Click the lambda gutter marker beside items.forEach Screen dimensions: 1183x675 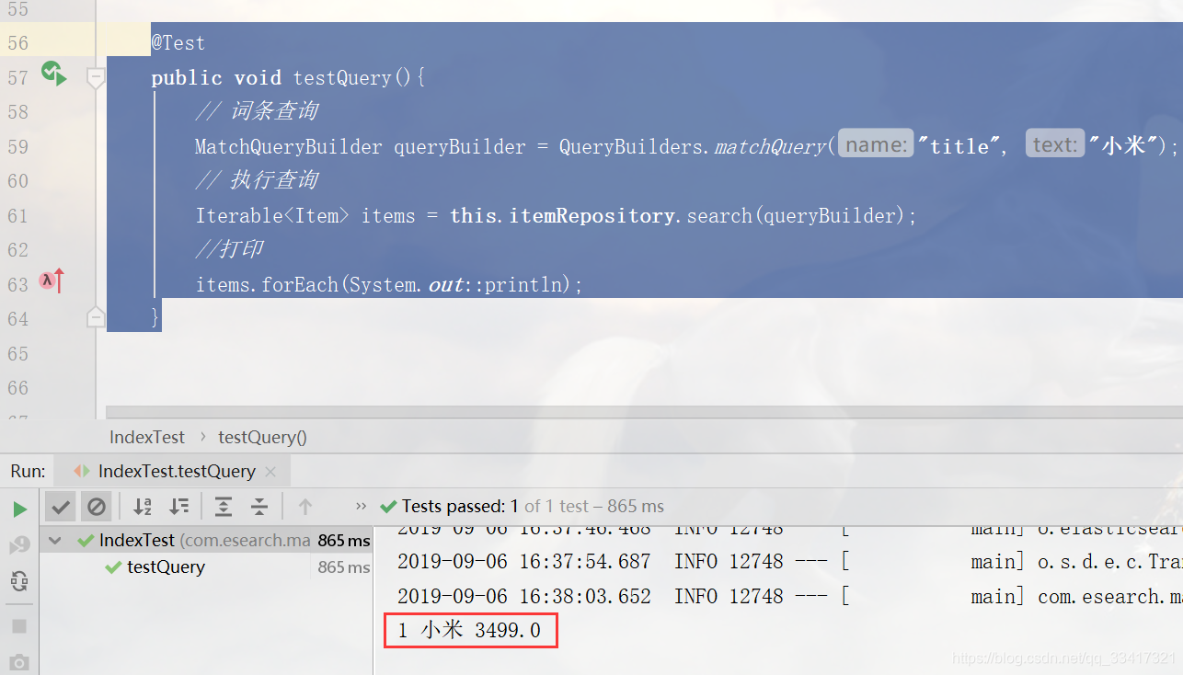pyautogui.click(x=52, y=280)
